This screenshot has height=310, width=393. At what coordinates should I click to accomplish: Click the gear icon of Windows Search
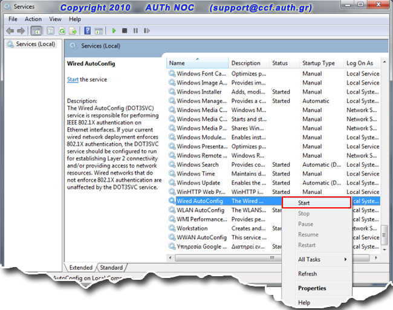point(172,164)
